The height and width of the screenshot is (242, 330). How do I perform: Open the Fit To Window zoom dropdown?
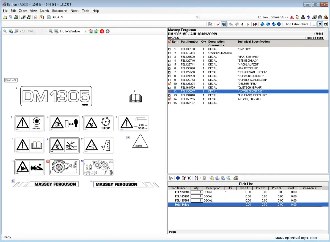tap(86, 31)
